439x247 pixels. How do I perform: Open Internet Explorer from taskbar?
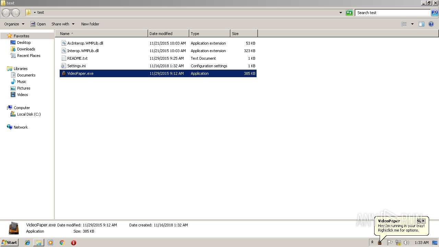(27, 243)
